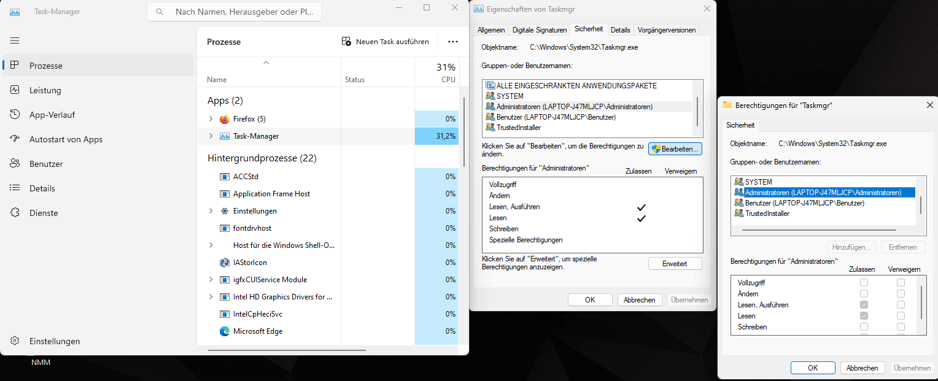The width and height of the screenshot is (938, 381).
Task: Check Ändern Zulassen checkbox
Action: [864, 294]
